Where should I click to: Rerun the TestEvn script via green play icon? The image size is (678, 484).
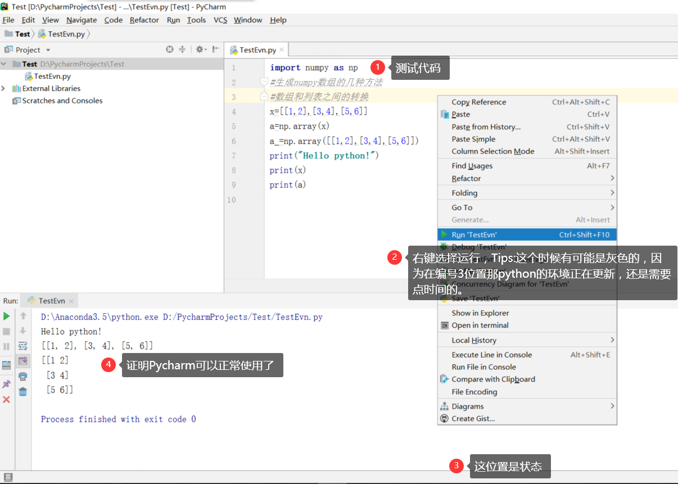coord(7,316)
